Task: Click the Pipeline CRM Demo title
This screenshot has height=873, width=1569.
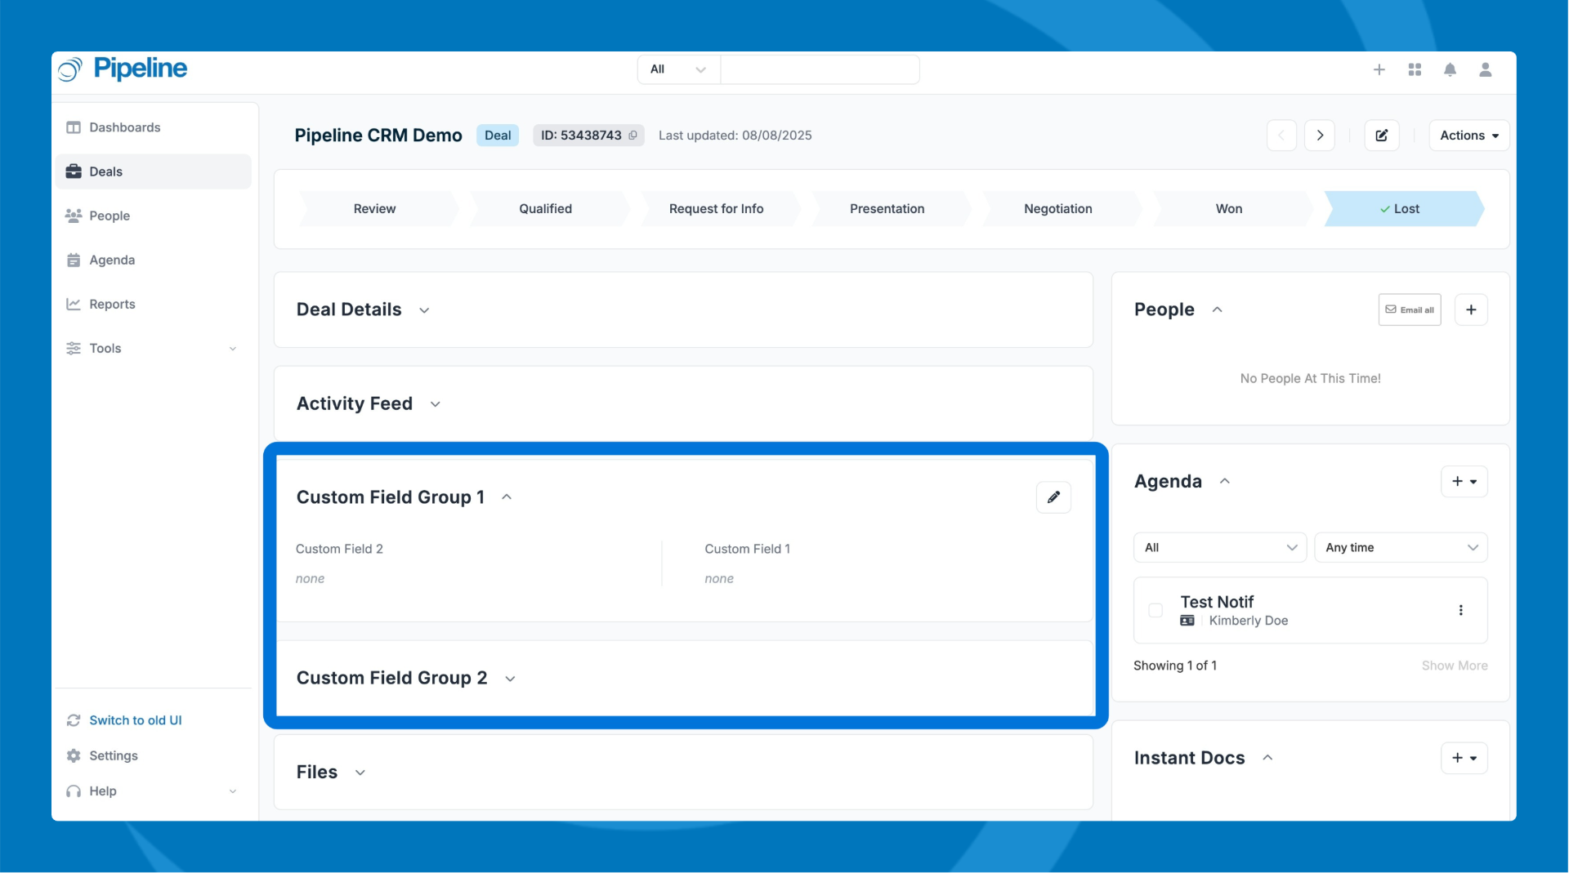Action: click(x=378, y=136)
